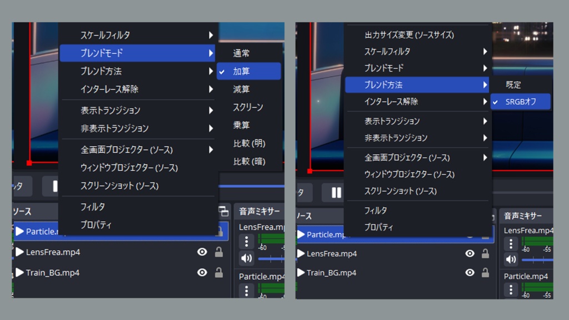Choose 比較 (暗) blend mode
This screenshot has width=569, height=320.
[249, 161]
